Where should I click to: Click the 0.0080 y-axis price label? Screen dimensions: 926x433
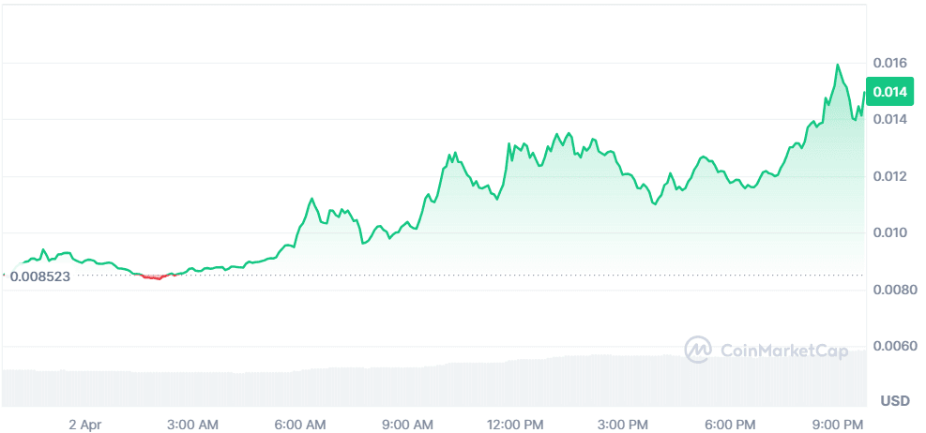pyautogui.click(x=891, y=290)
